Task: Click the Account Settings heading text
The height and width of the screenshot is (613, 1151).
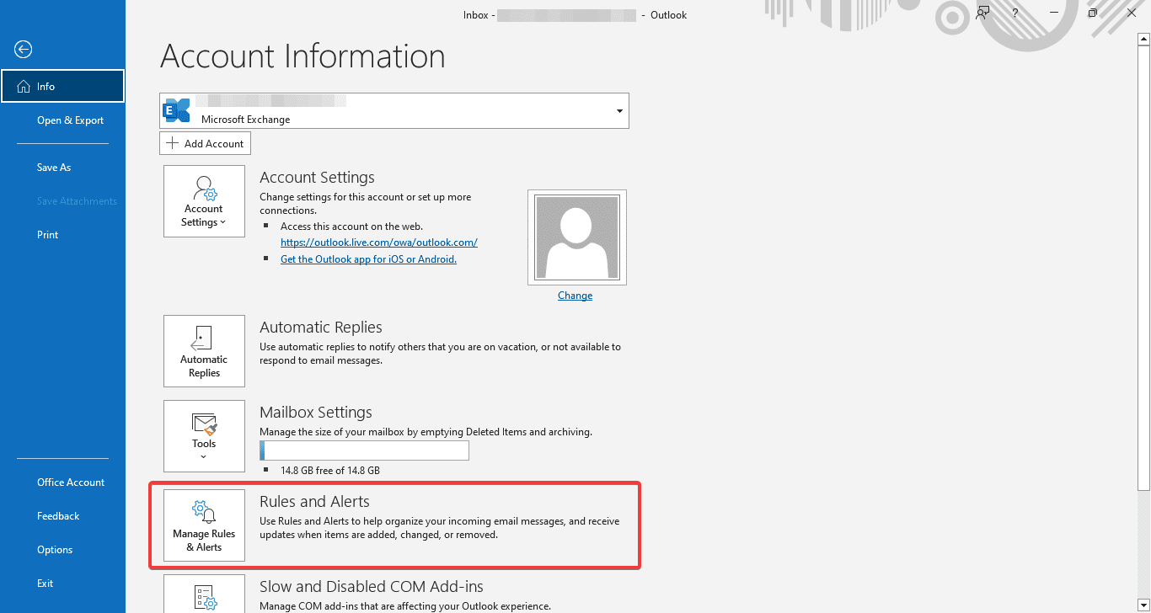Action: pos(317,178)
